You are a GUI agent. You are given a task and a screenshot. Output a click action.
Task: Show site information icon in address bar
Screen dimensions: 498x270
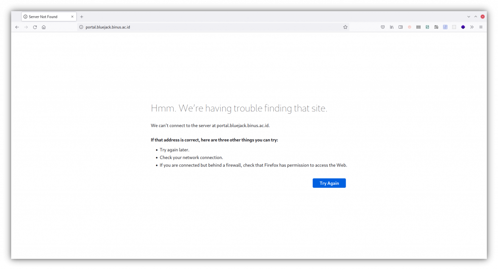click(x=81, y=27)
